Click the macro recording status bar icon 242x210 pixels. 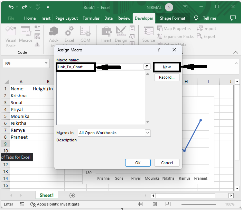coord(22,204)
